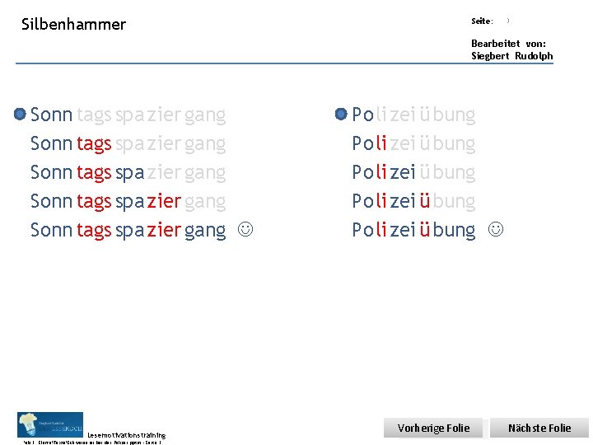Click the blue bullet before Sonntagsspaziergang

tap(21, 114)
